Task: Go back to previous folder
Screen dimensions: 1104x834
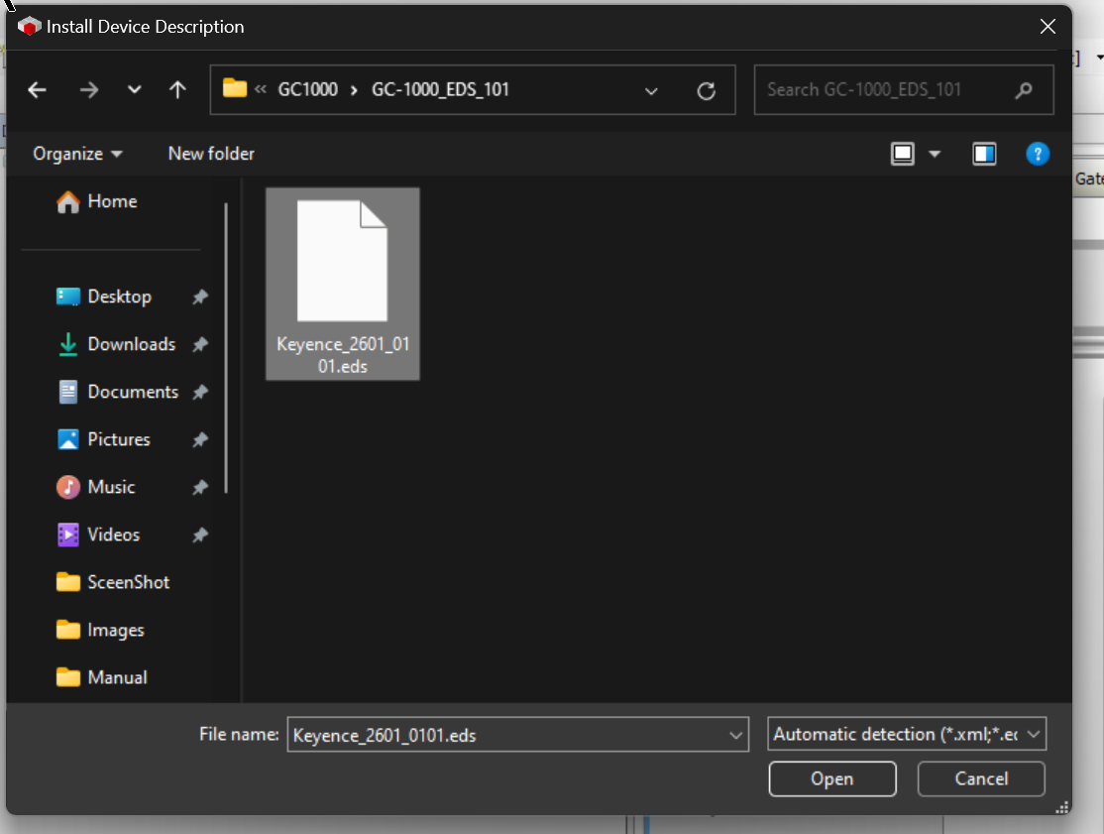Action: pos(37,90)
